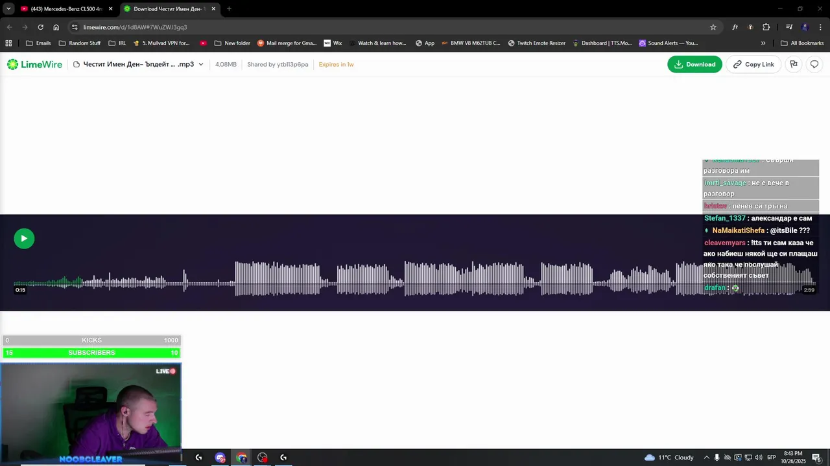Click the Chrome icon in taskbar
The width and height of the screenshot is (830, 466).
[241, 458]
